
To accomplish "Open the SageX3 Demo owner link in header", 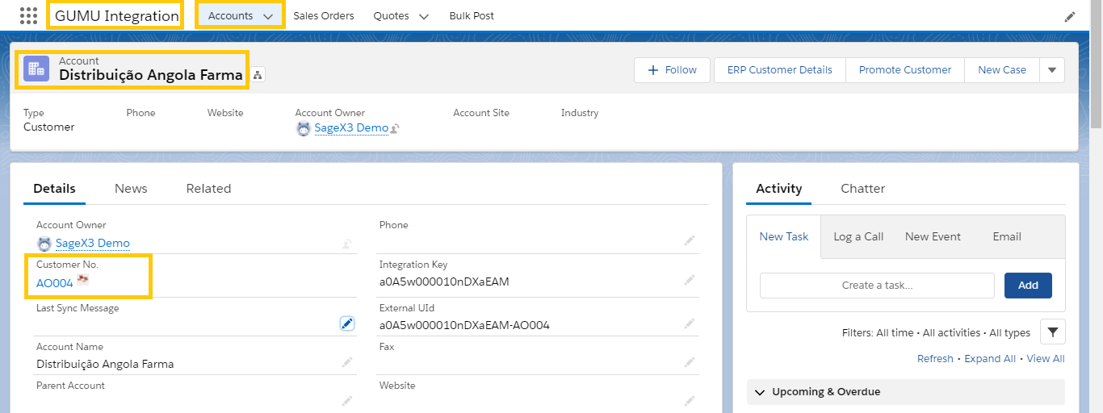I will point(351,128).
